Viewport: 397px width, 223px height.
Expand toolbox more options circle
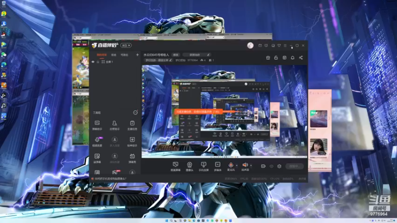coord(135,112)
